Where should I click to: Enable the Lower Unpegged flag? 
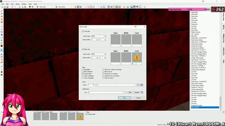tap(83, 78)
